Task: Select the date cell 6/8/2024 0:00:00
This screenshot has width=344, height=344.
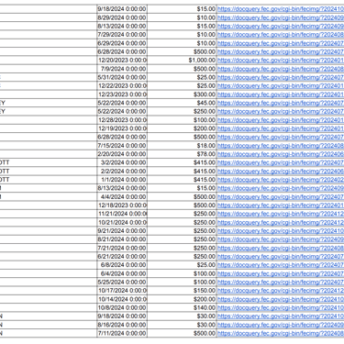Action: click(x=122, y=265)
